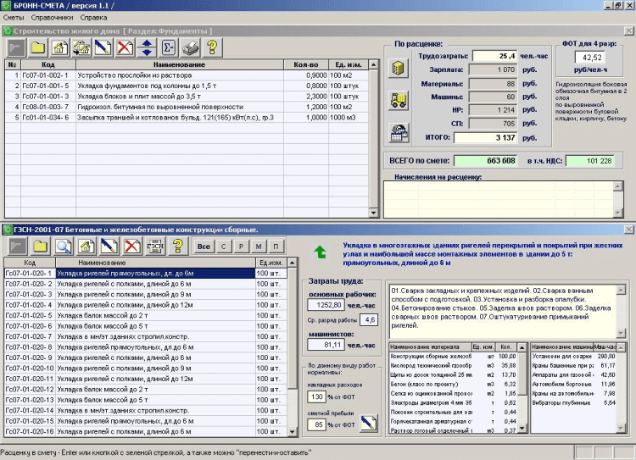Click the sigma sum icon
The height and width of the screenshot is (460, 636).
169,47
